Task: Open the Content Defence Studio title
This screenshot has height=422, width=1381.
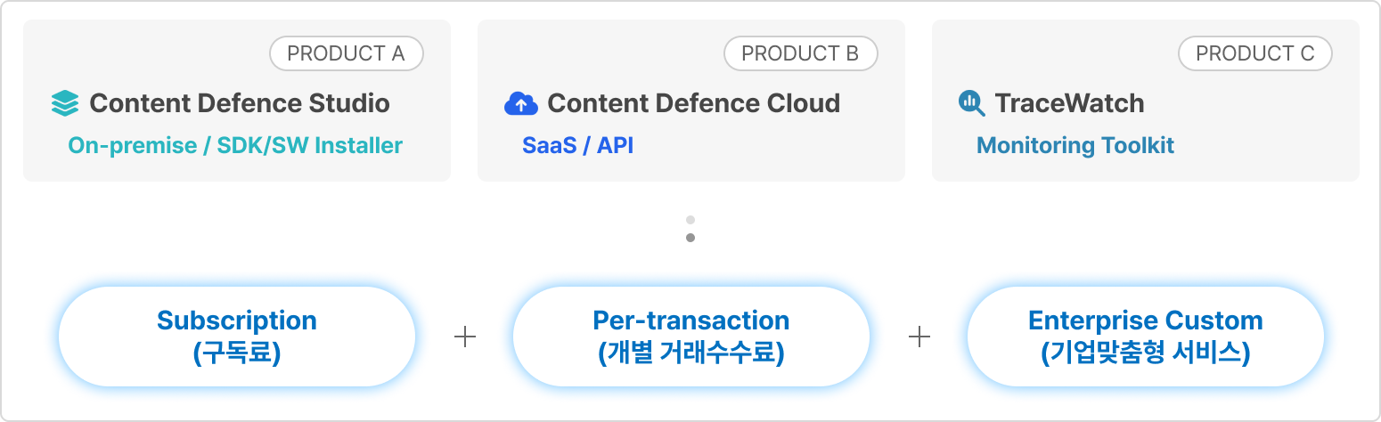Action: point(240,103)
